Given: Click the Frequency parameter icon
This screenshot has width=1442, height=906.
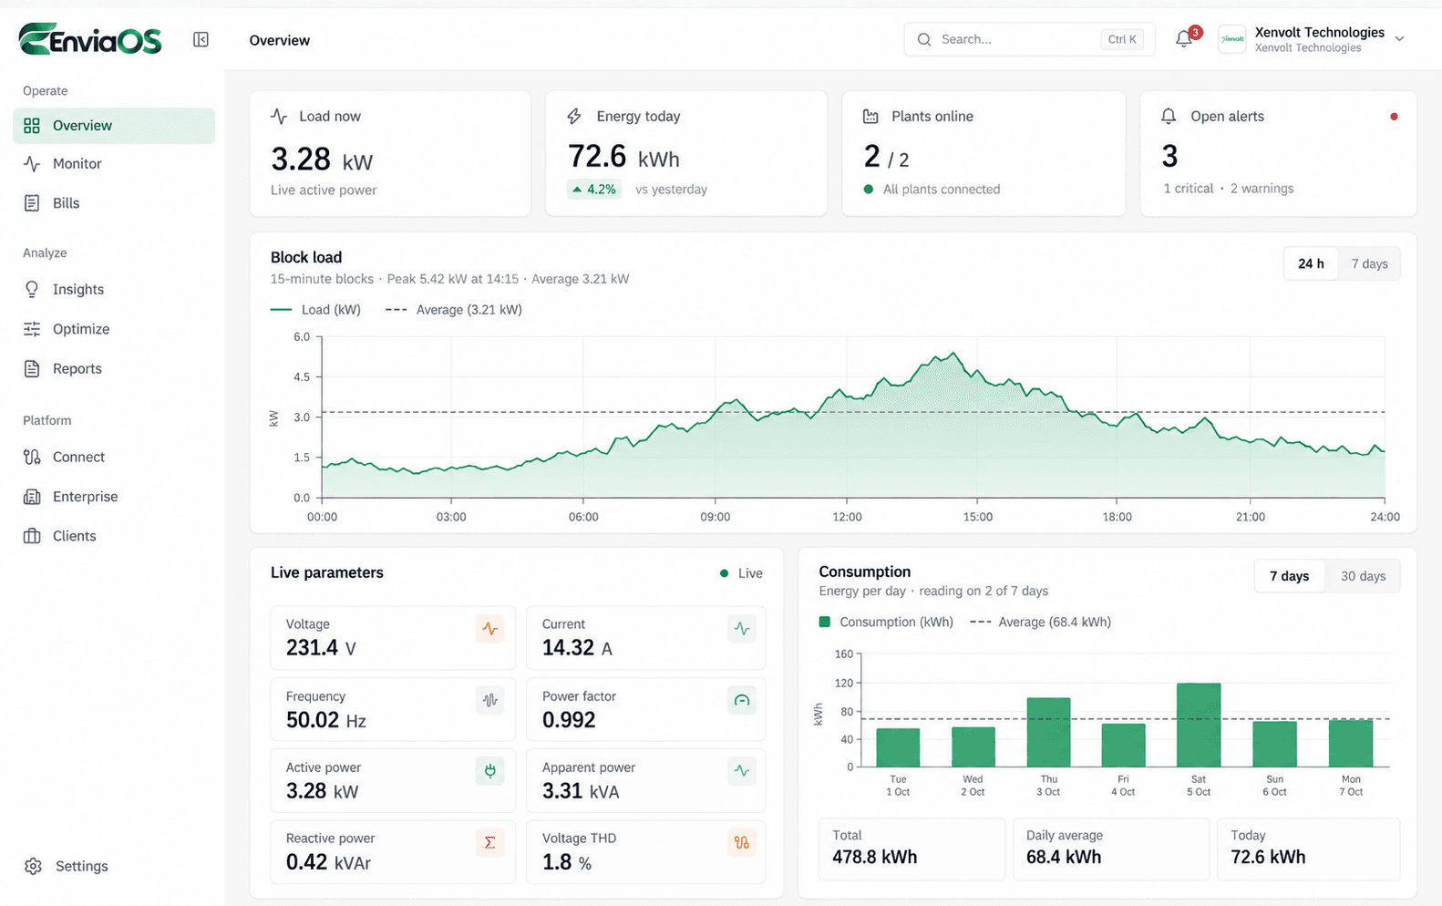Looking at the screenshot, I should [x=490, y=700].
